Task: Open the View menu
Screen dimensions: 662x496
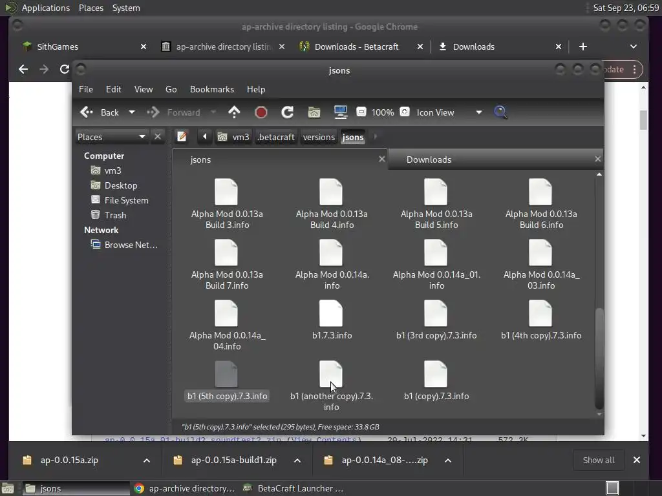Action: pos(144,89)
